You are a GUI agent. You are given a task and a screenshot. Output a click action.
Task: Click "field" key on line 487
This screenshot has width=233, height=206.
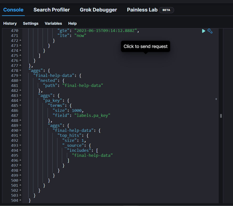click(x=61, y=116)
